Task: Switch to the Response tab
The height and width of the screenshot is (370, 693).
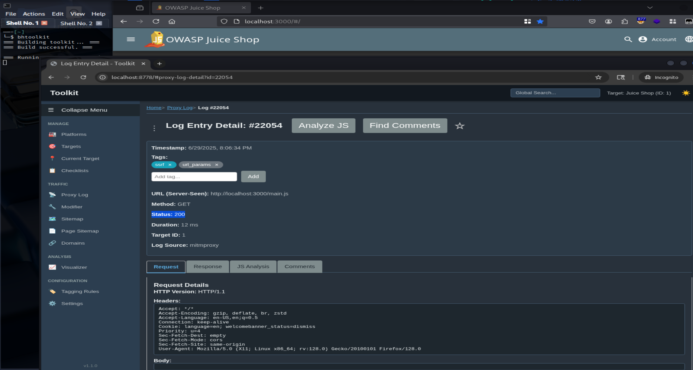Action: pos(207,266)
